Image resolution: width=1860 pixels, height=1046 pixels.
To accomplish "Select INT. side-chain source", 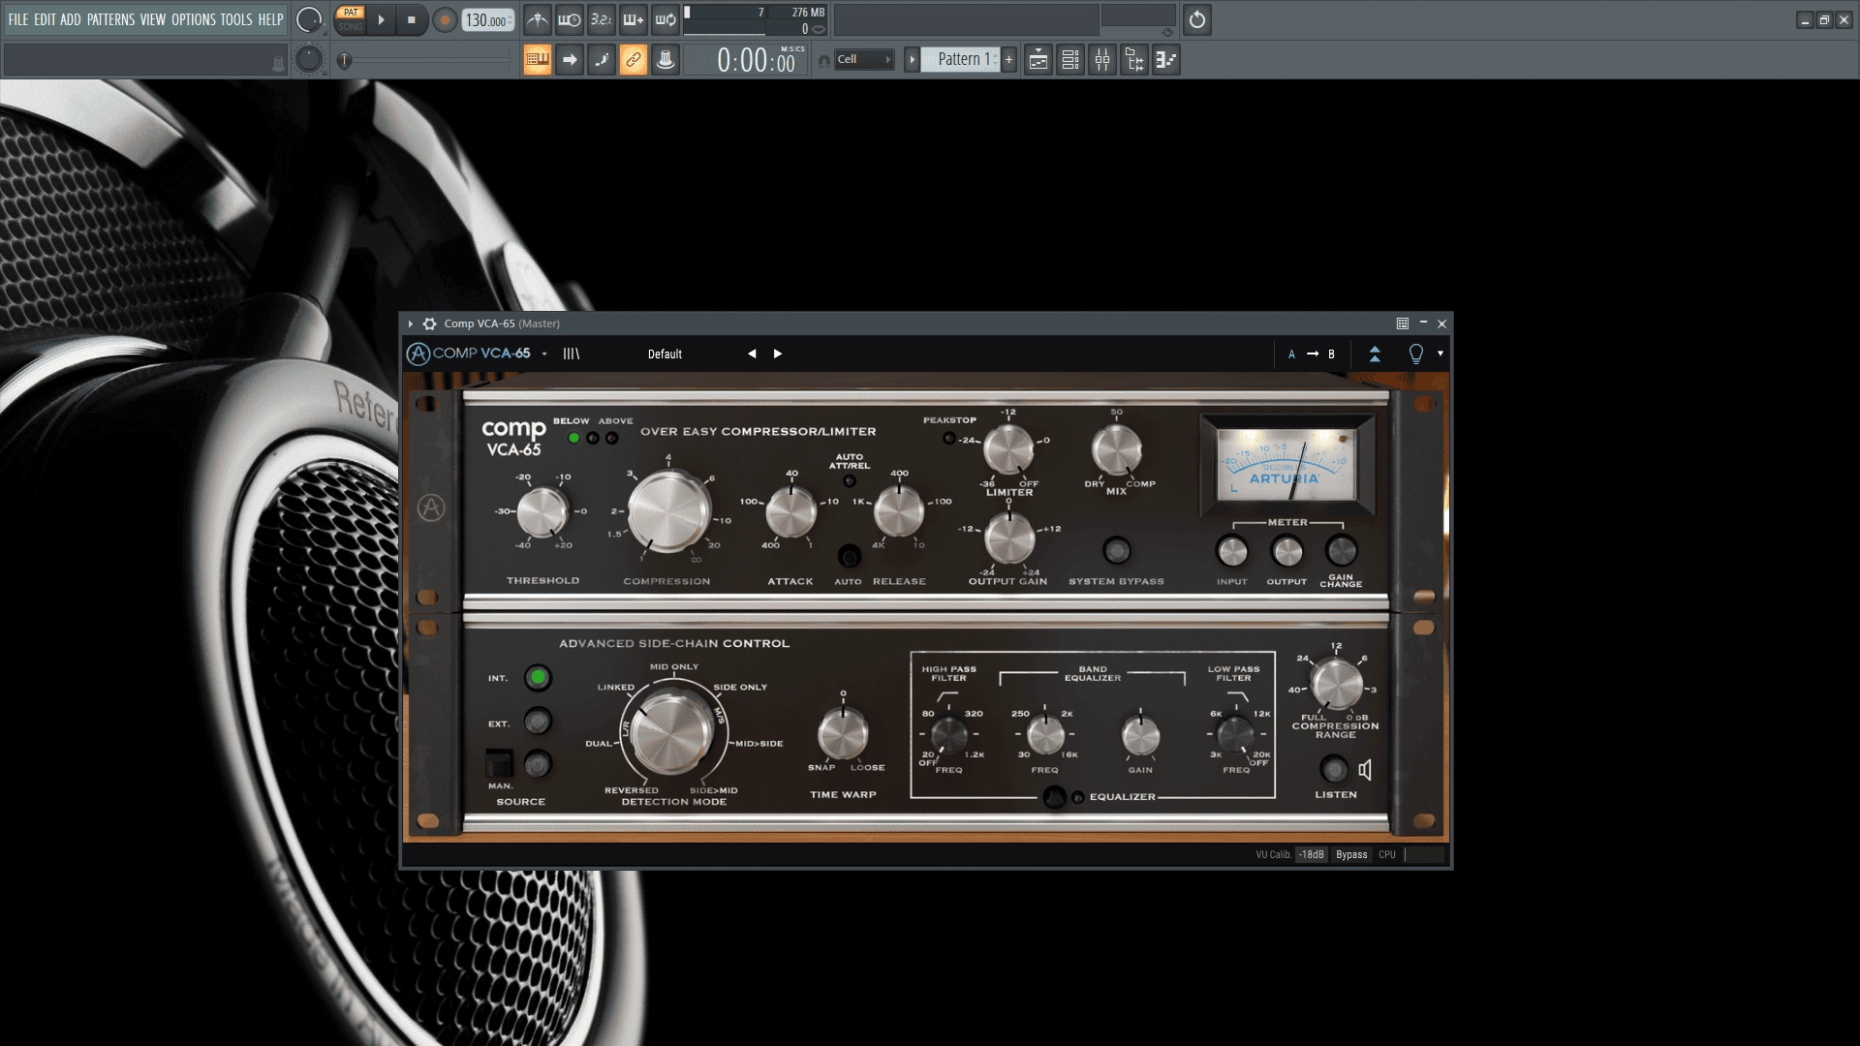I will click(538, 678).
